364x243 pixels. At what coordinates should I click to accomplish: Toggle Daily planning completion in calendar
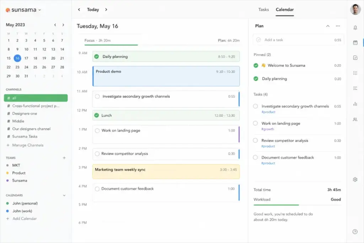pyautogui.click(x=97, y=57)
